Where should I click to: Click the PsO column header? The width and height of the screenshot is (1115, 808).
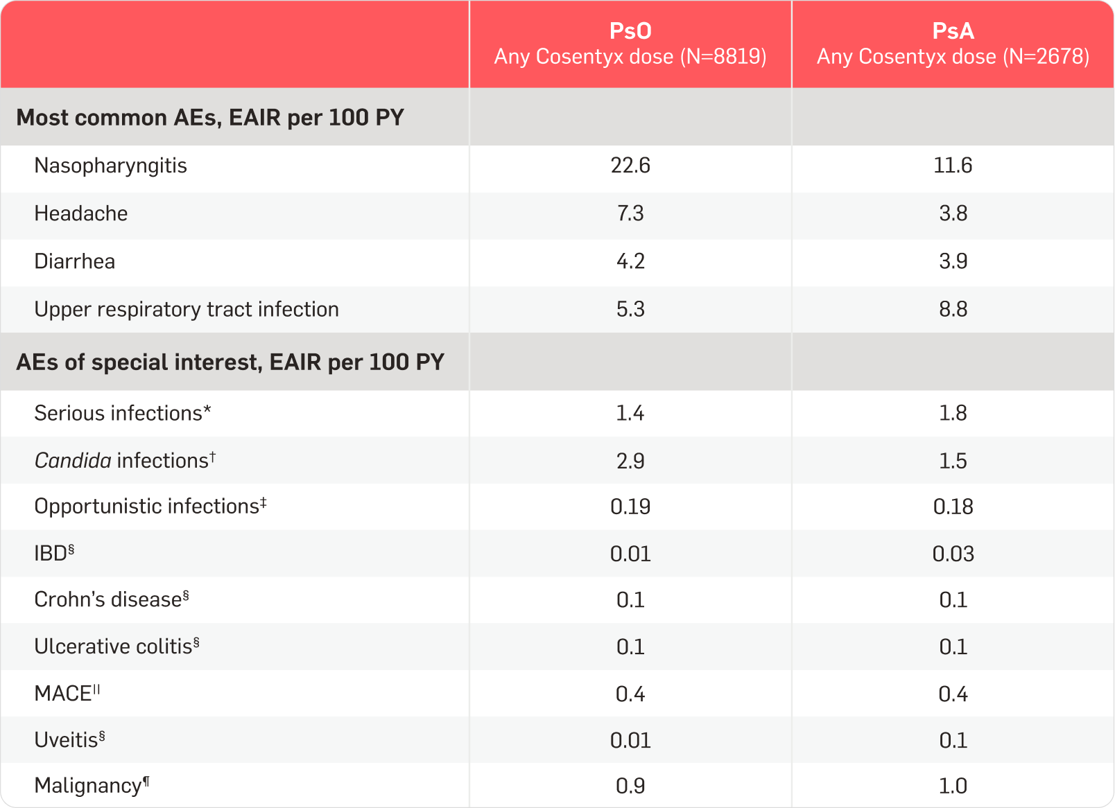[x=630, y=44]
